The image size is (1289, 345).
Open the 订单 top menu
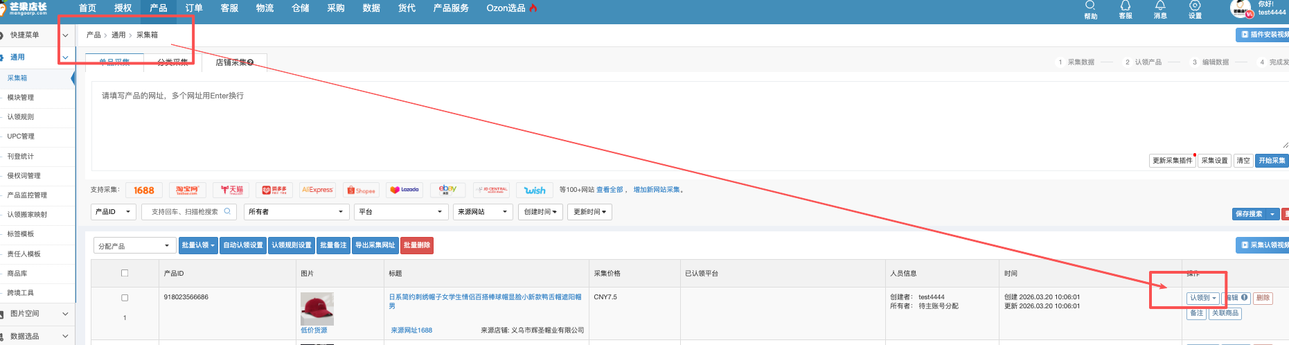[x=194, y=8]
